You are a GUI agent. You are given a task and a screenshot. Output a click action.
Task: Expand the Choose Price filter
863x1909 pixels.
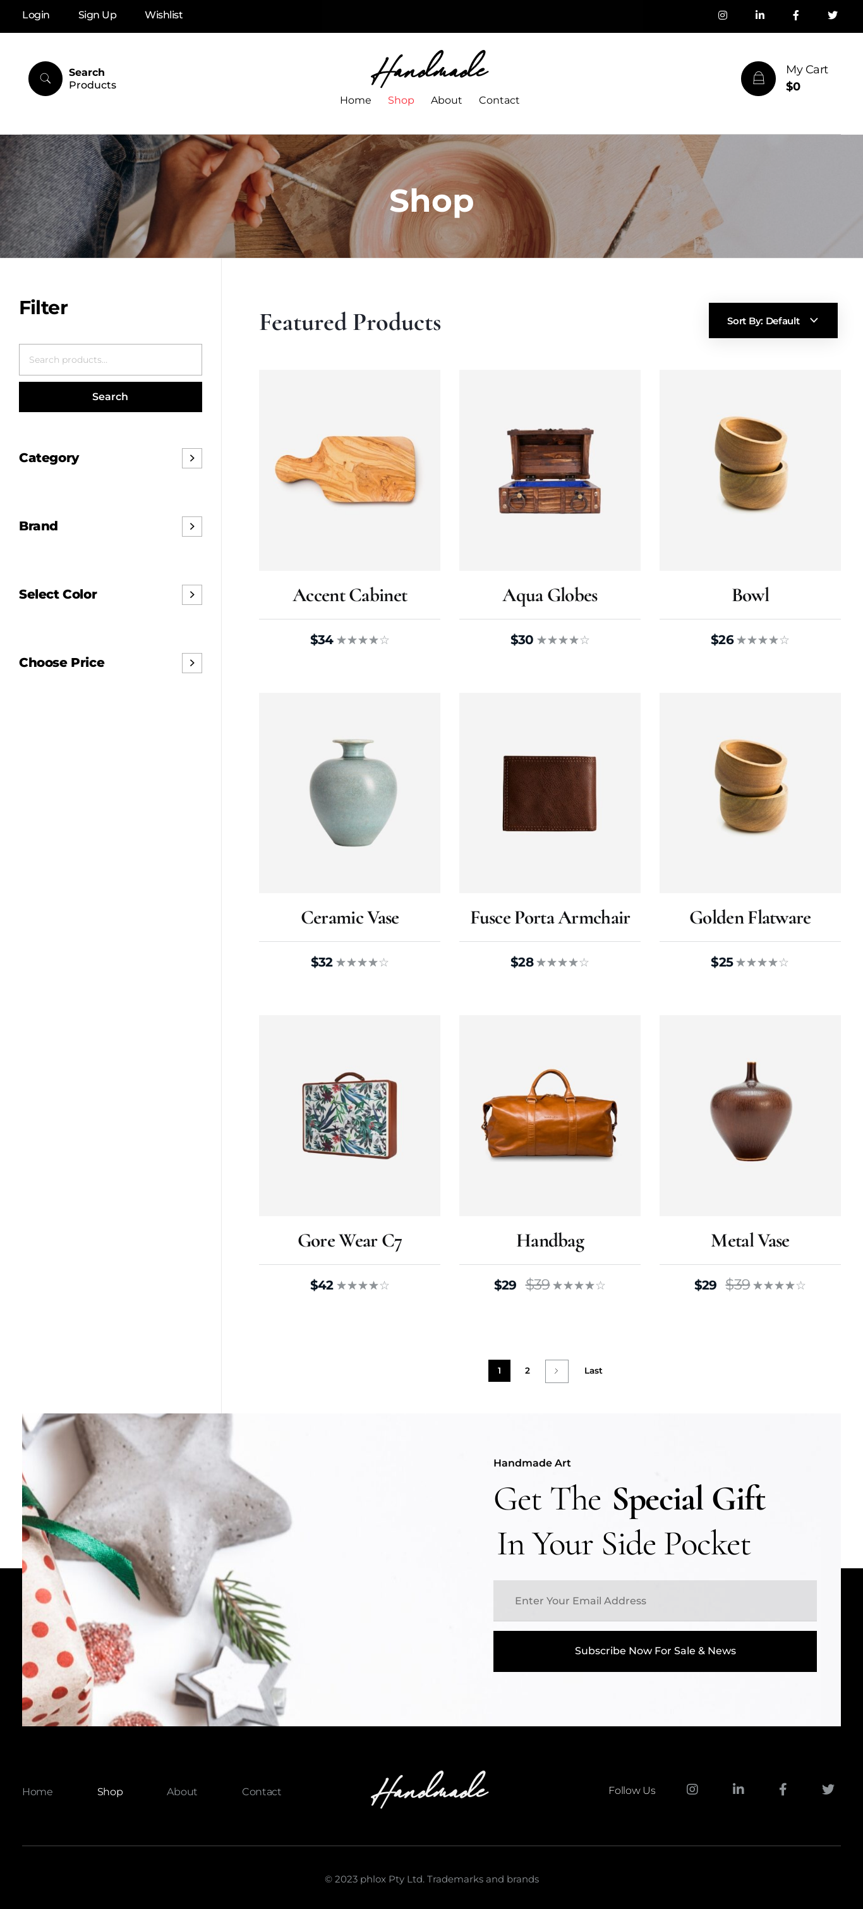pyautogui.click(x=192, y=662)
